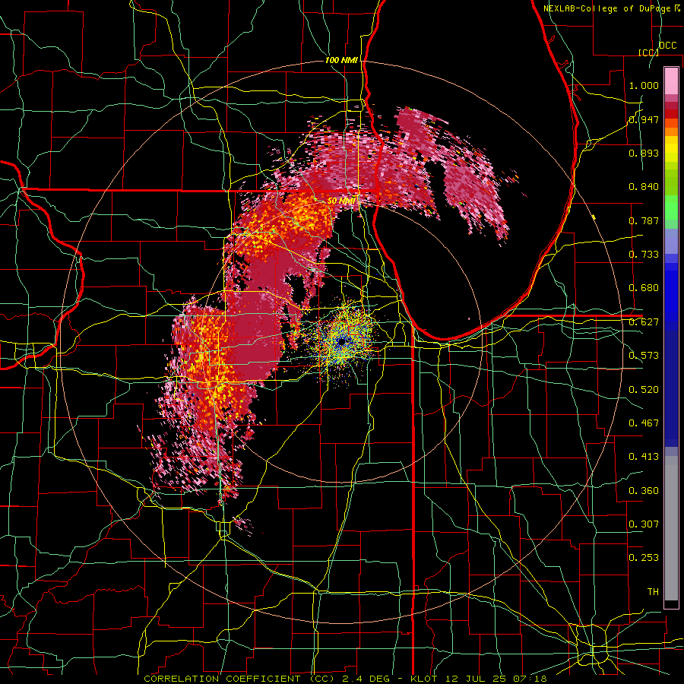Click the [CC] units label
The height and width of the screenshot is (684, 684).
point(648,52)
